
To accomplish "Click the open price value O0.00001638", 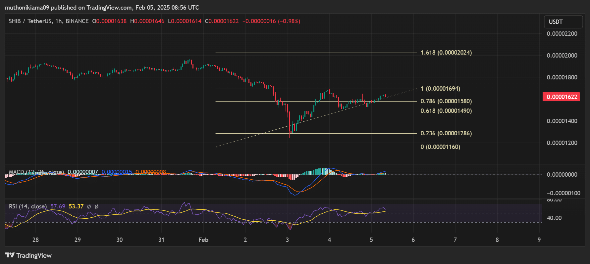I will [x=109, y=21].
